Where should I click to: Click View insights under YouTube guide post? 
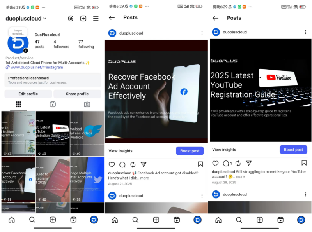(224, 150)
